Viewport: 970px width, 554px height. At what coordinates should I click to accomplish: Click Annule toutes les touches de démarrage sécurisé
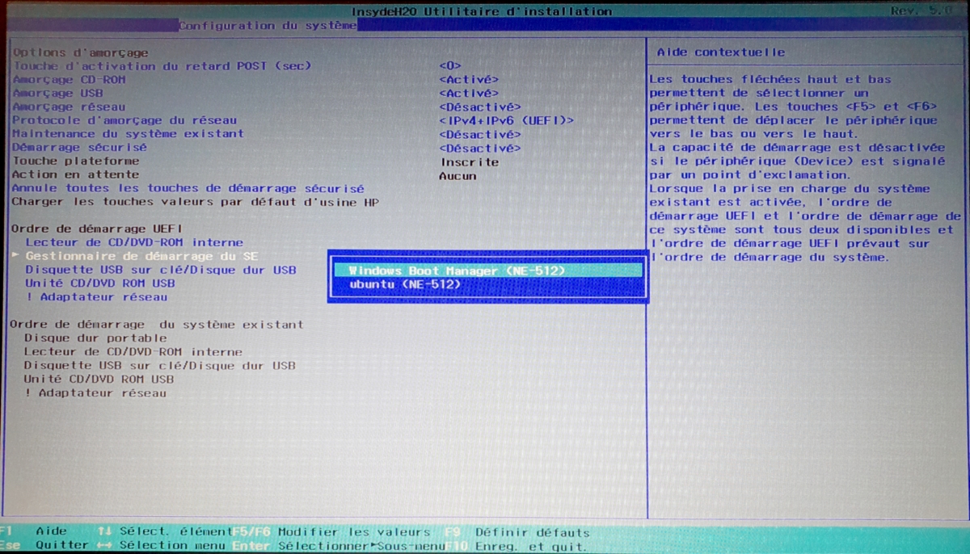[x=188, y=188]
